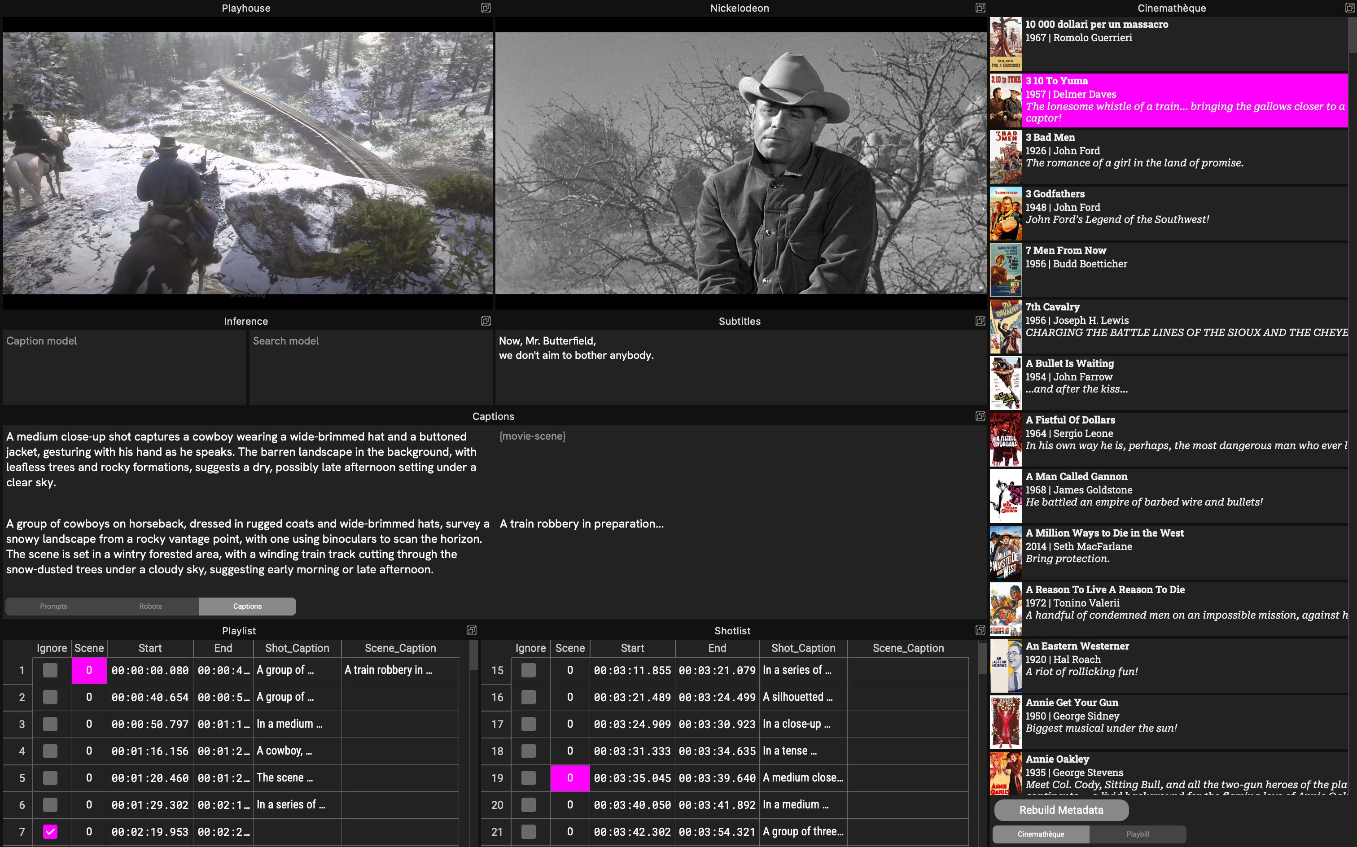1357x847 pixels.
Task: Select the Robots segment button
Action: [150, 606]
